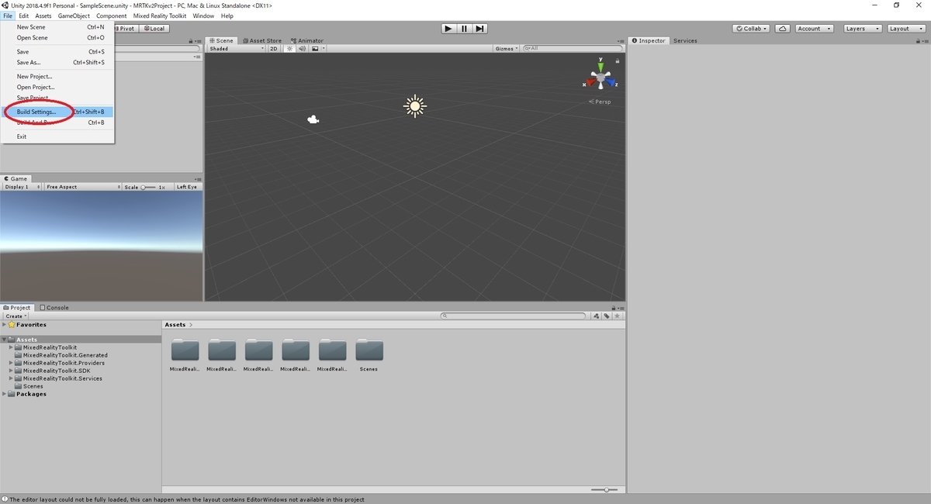Toggle scene lighting sun icon in Scene toolbar
This screenshot has height=504, width=931.
(x=290, y=48)
